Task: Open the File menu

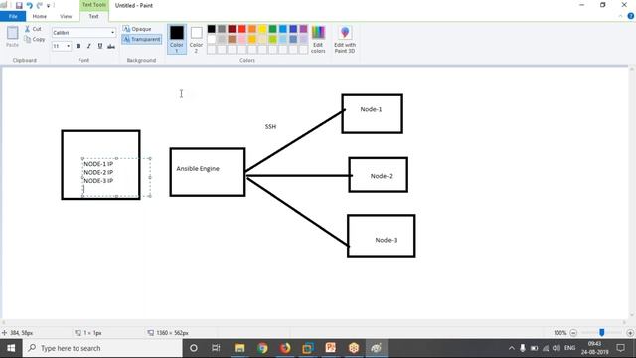Action: (13, 16)
